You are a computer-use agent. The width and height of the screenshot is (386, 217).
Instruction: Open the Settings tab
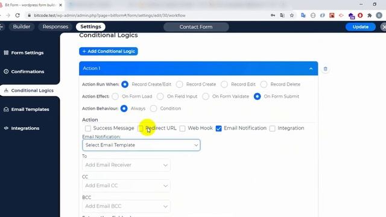tap(90, 27)
